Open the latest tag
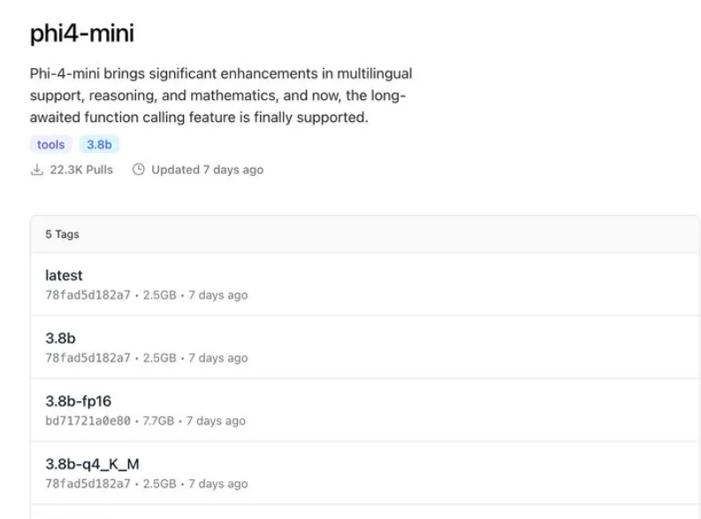 coord(64,275)
